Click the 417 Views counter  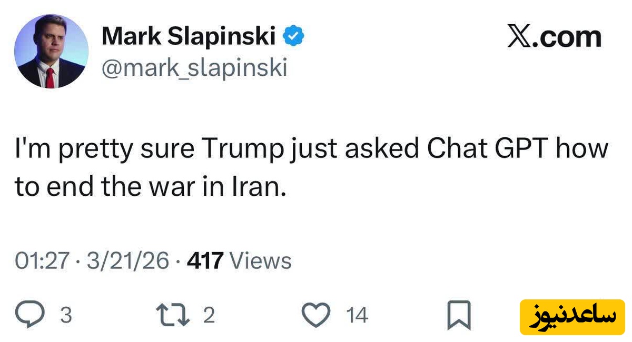pyautogui.click(x=240, y=261)
